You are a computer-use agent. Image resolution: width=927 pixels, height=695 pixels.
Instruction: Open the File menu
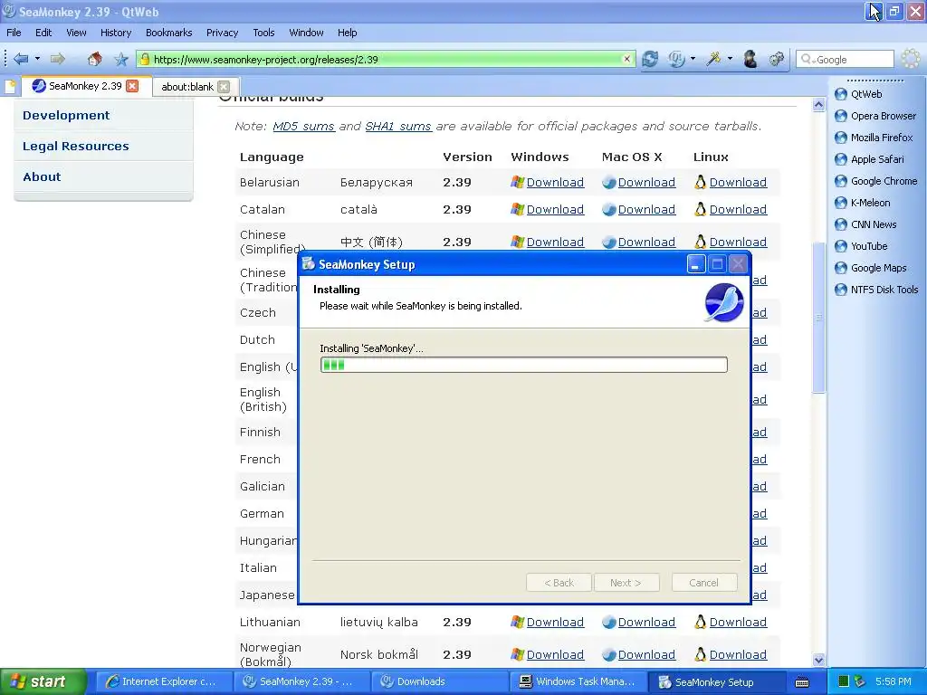(x=14, y=33)
